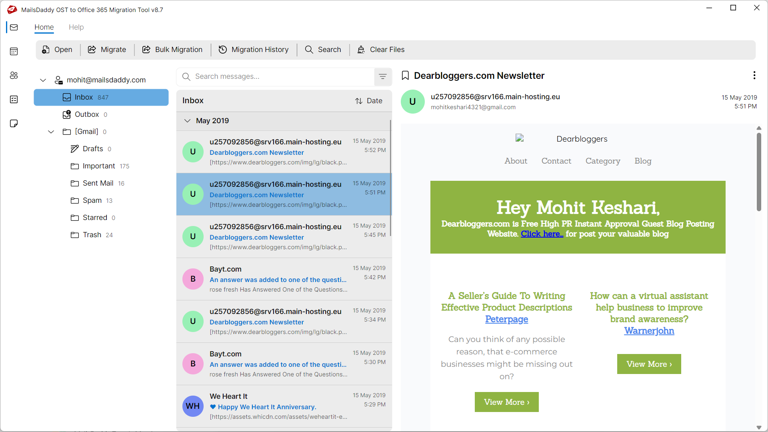This screenshot has height=432, width=768.
Task: Click the reading pane scroll up arrow
Action: point(759,128)
